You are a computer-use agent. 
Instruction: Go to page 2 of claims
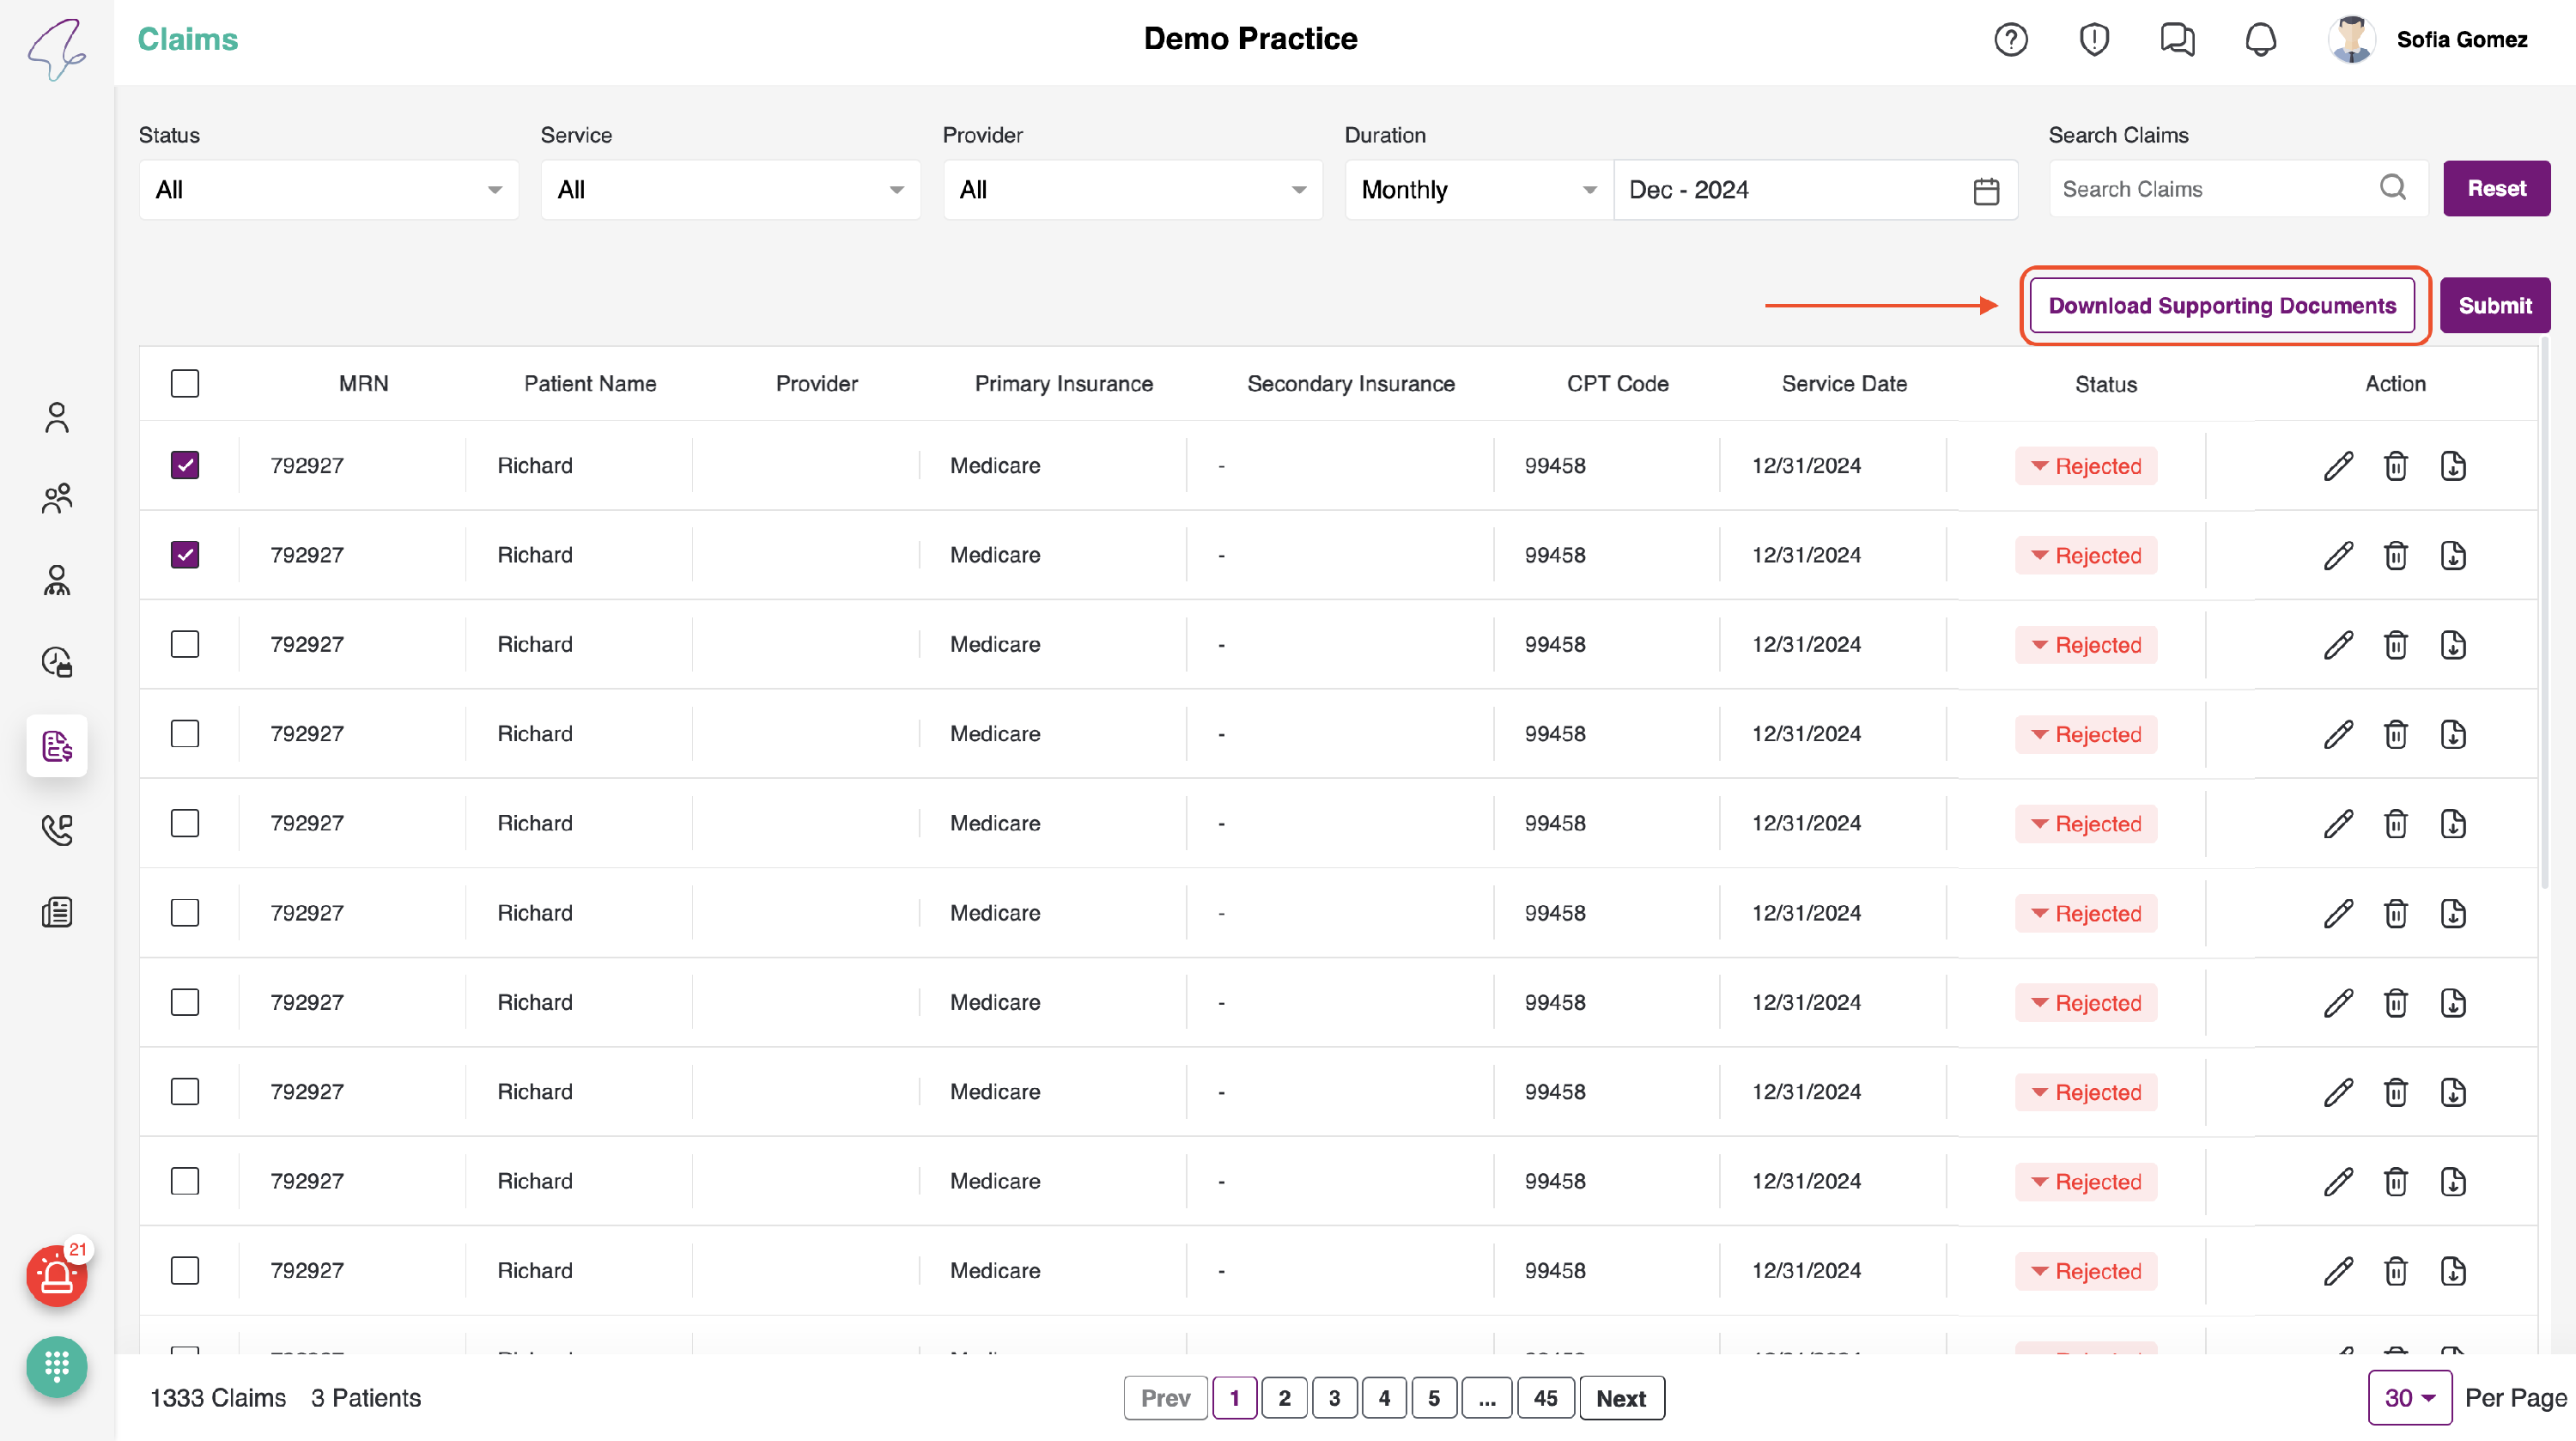coord(1284,1398)
